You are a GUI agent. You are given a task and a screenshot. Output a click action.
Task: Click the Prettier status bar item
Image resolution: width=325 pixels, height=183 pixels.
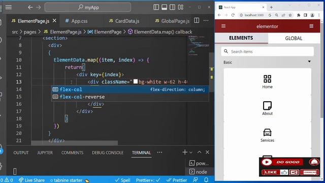177,180
